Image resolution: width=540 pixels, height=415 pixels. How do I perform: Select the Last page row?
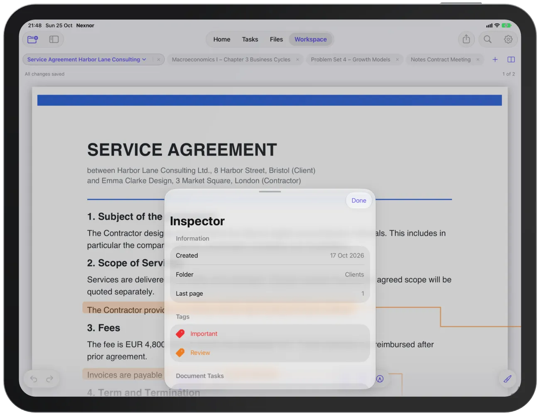tap(270, 294)
